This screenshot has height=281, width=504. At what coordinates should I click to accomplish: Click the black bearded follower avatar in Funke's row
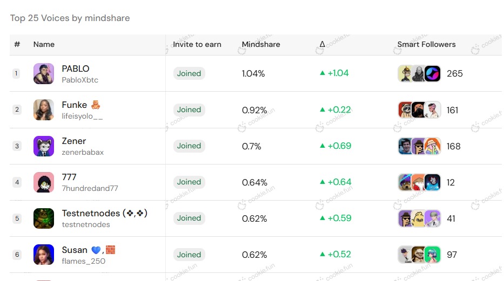419,110
